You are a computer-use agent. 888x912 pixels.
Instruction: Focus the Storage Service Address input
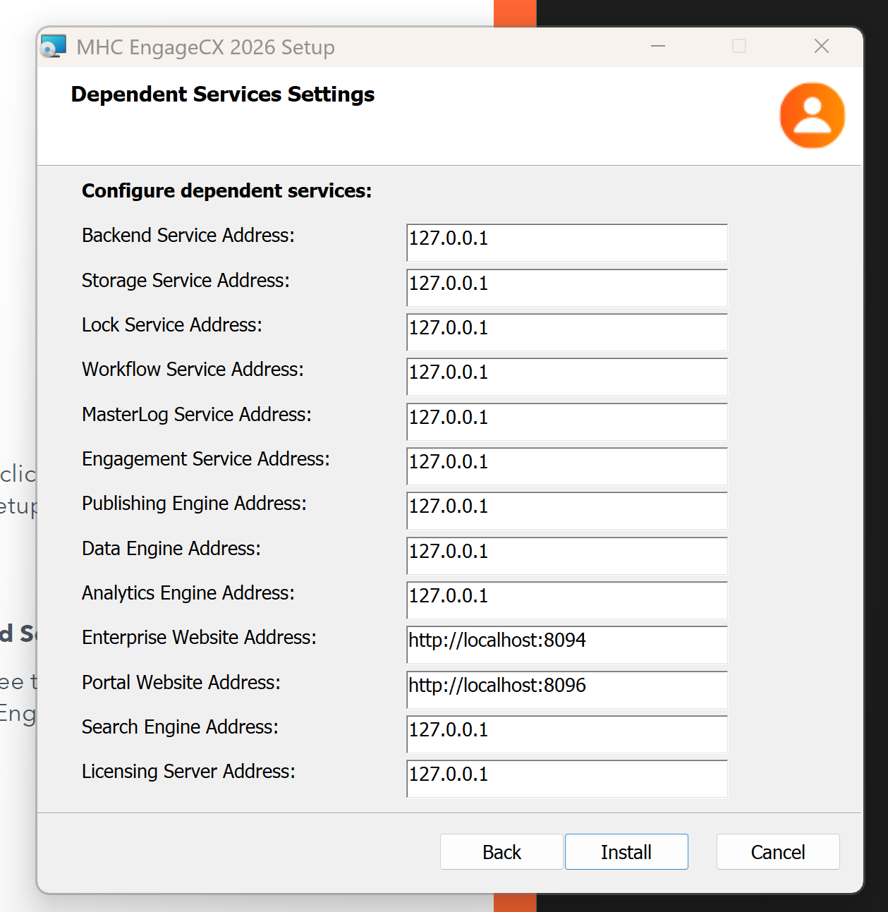click(567, 288)
